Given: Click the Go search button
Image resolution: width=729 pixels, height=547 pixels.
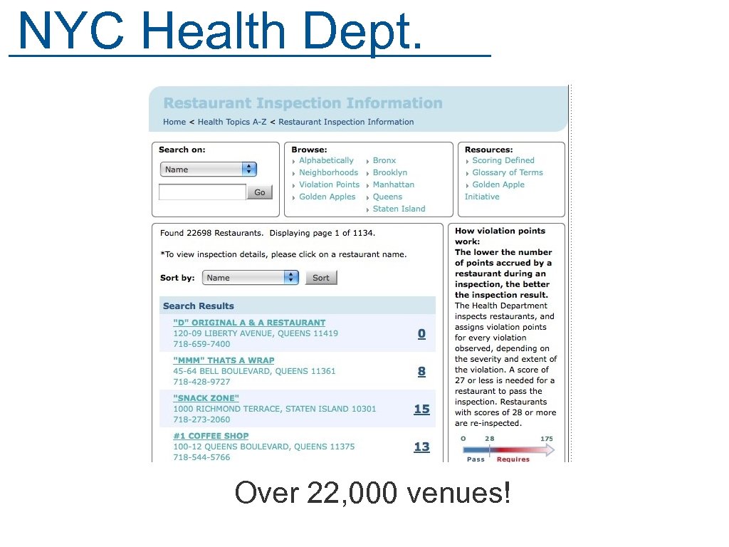Looking at the screenshot, I should pos(259,191).
